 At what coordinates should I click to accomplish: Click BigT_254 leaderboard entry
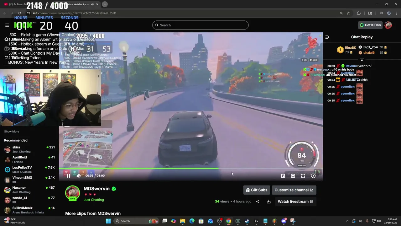pos(372,47)
